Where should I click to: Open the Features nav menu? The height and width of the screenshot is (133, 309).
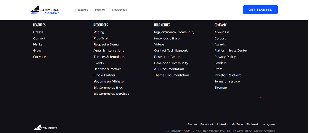pyautogui.click(x=82, y=10)
